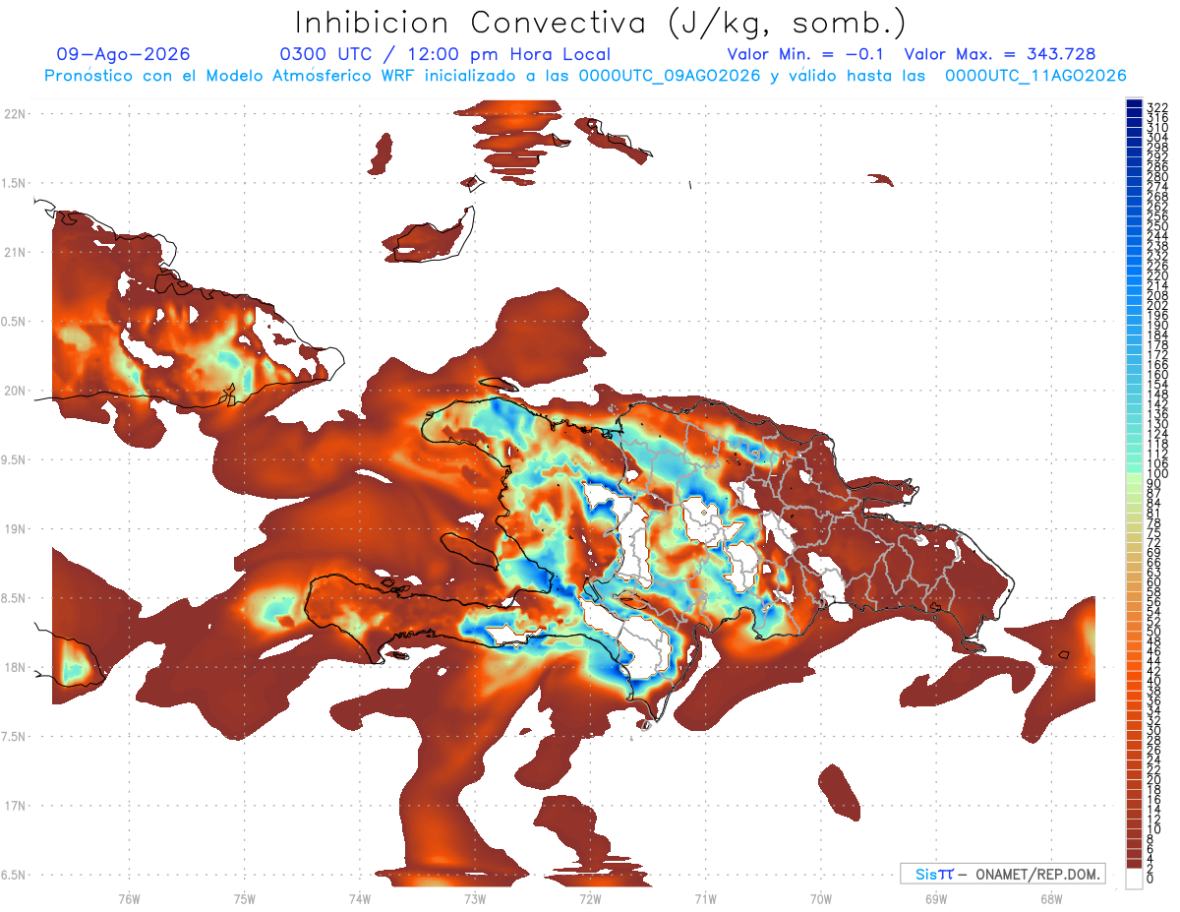Click the '74W' longitude label
The width and height of the screenshot is (1180, 912).
click(360, 898)
